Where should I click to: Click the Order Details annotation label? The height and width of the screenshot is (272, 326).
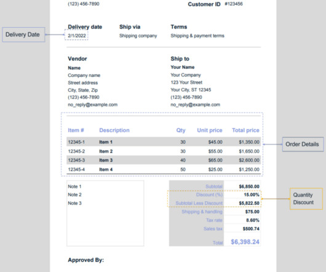click(x=303, y=144)
